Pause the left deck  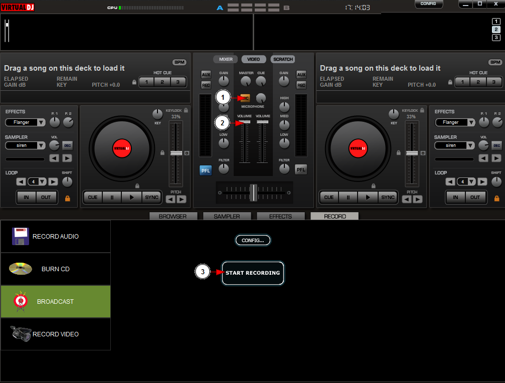[112, 198]
